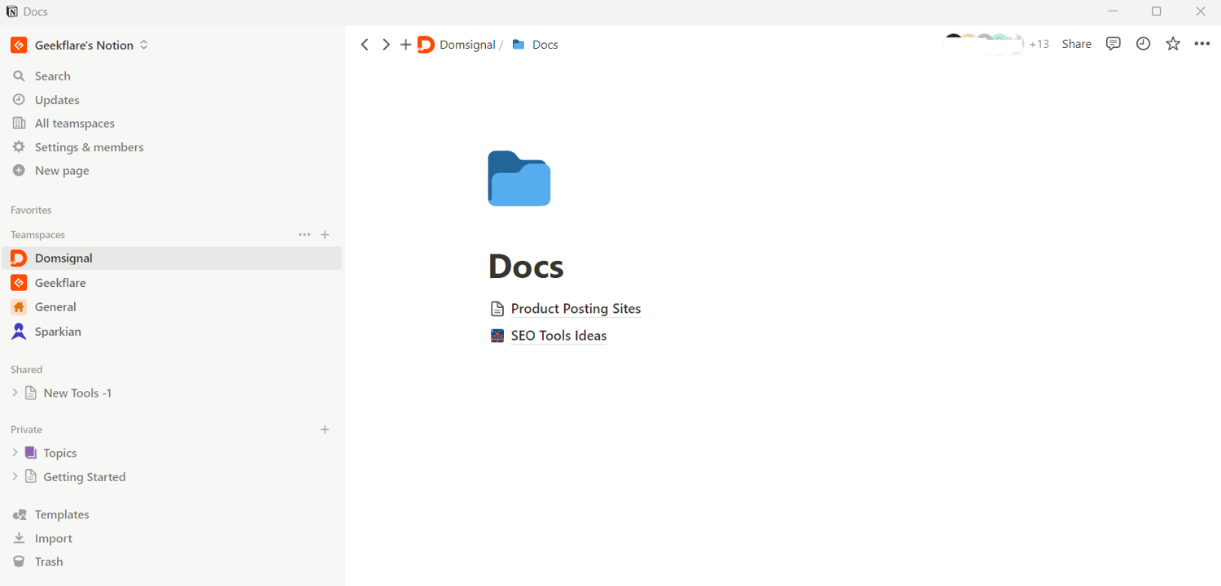
Task: Click the Sparkian teamspace icon
Action: coord(19,332)
